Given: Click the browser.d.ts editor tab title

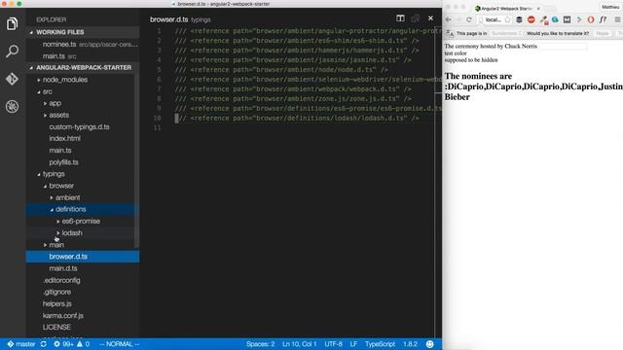Looking at the screenshot, I should click(x=168, y=19).
